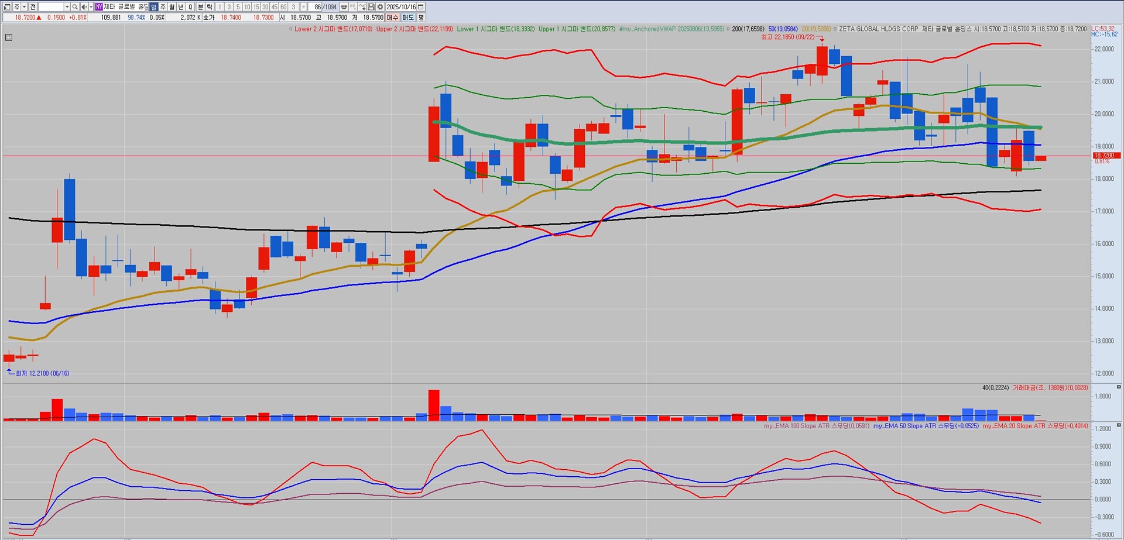Open the custom interval dropdown arrow
The width and height of the screenshot is (1124, 540).
click(x=303, y=7)
